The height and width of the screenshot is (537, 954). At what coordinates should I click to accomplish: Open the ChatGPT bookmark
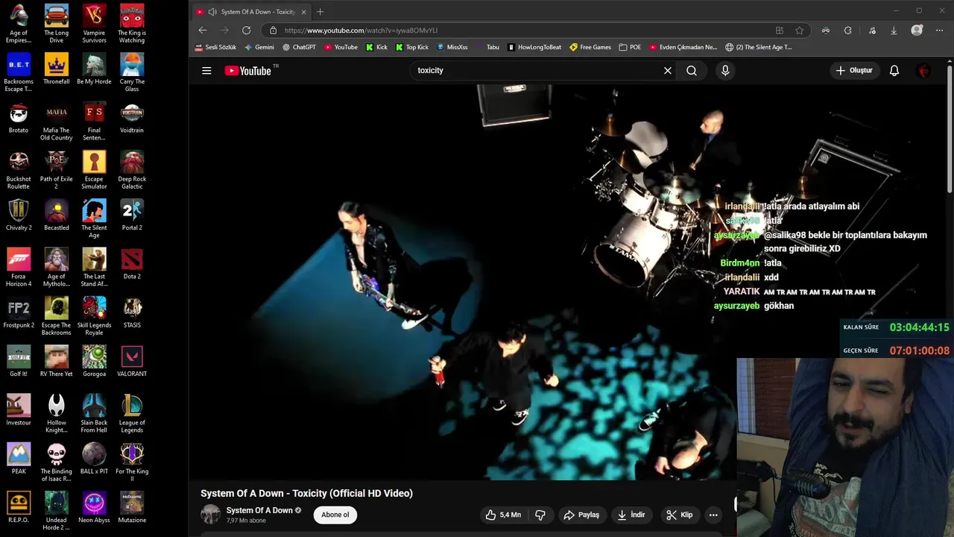click(x=299, y=47)
